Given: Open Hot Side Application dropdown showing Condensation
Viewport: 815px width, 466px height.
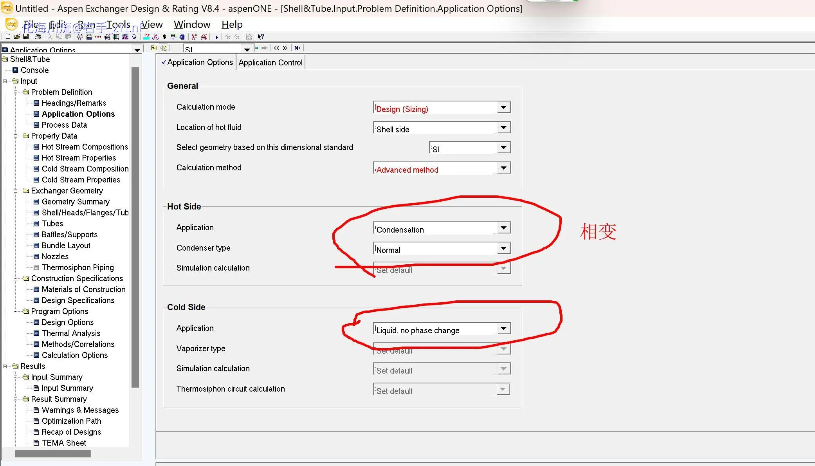Looking at the screenshot, I should tap(504, 228).
